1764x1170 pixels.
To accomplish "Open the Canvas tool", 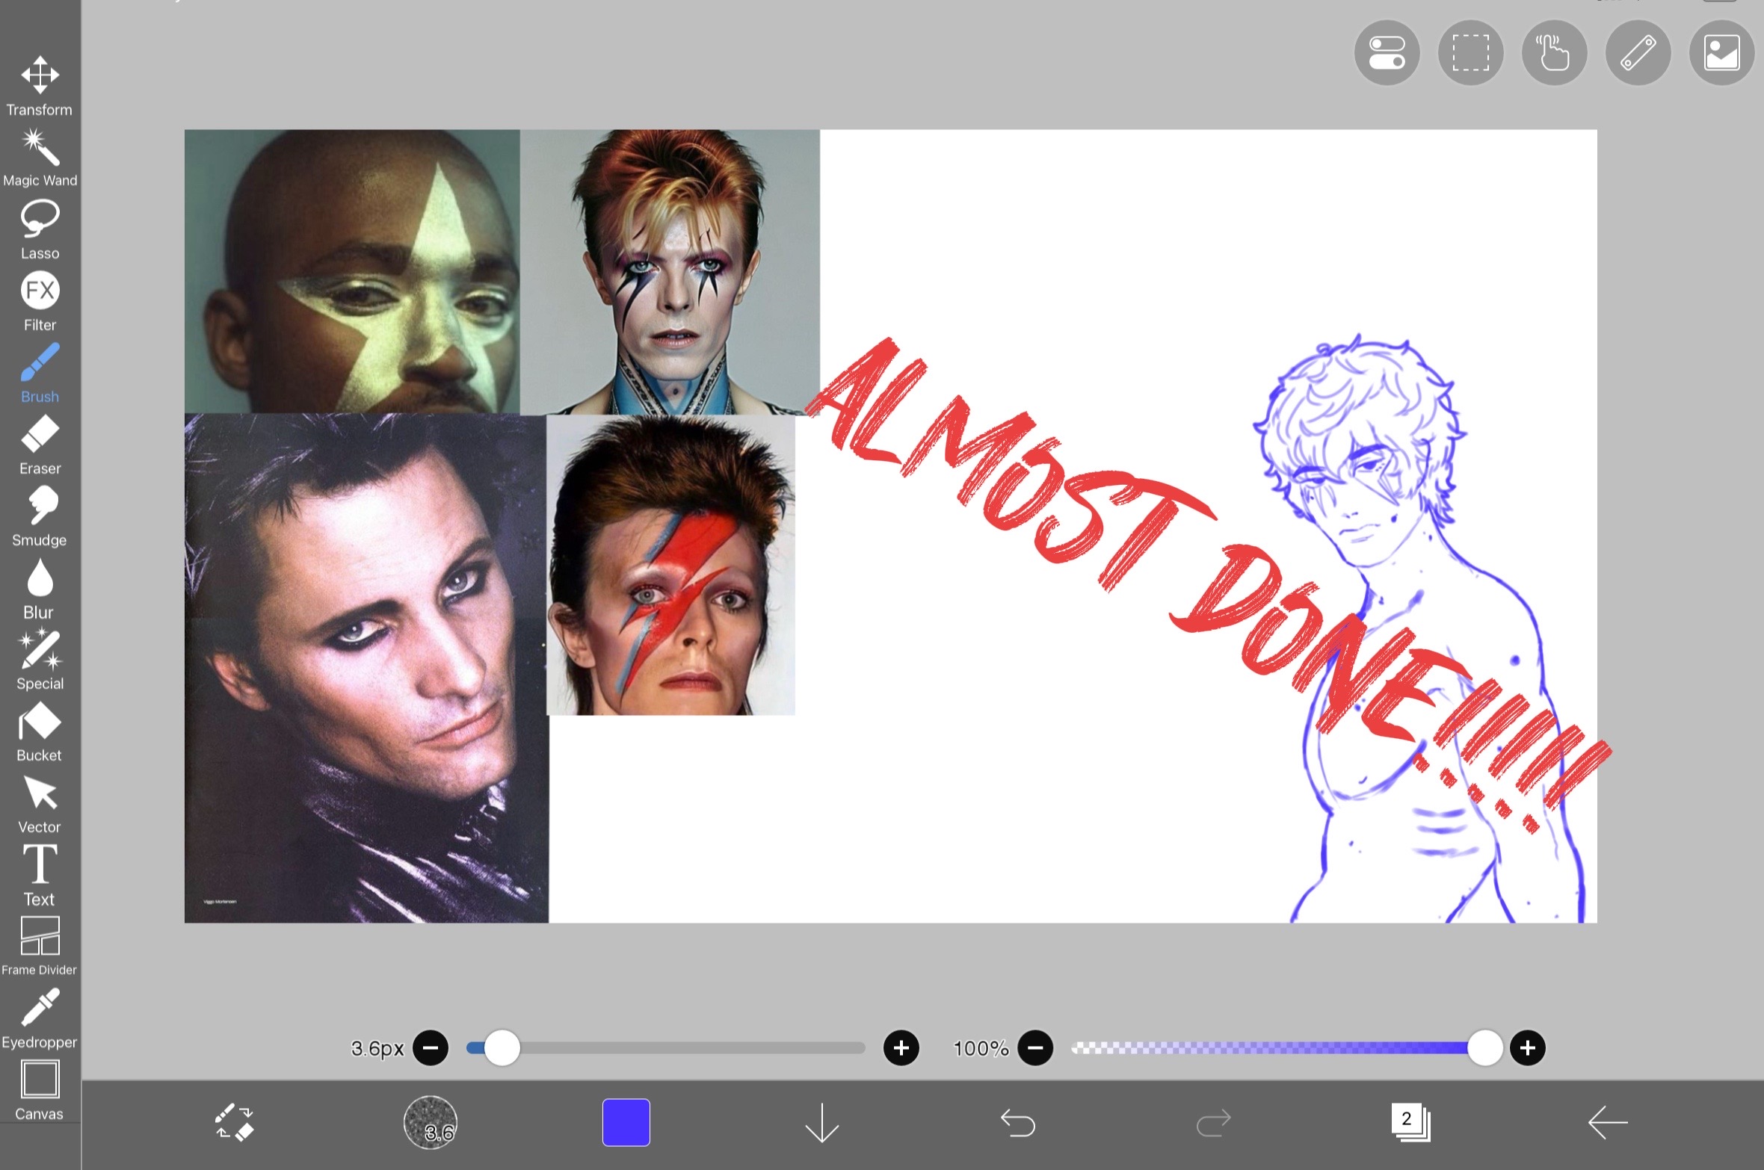I will tap(40, 1090).
